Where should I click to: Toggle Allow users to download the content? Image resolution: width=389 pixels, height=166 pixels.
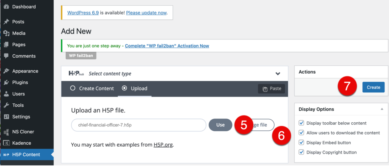tap(302, 133)
